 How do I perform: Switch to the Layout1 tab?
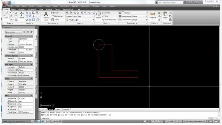[x=58, y=109]
